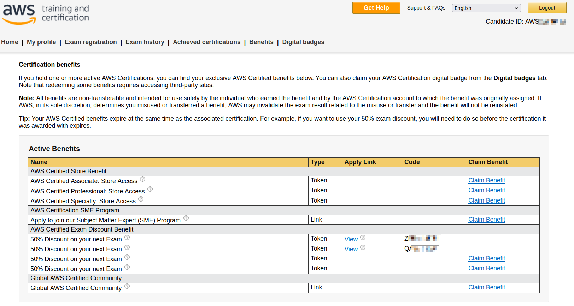Open the English language dropdown
The width and height of the screenshot is (574, 306).
point(486,8)
